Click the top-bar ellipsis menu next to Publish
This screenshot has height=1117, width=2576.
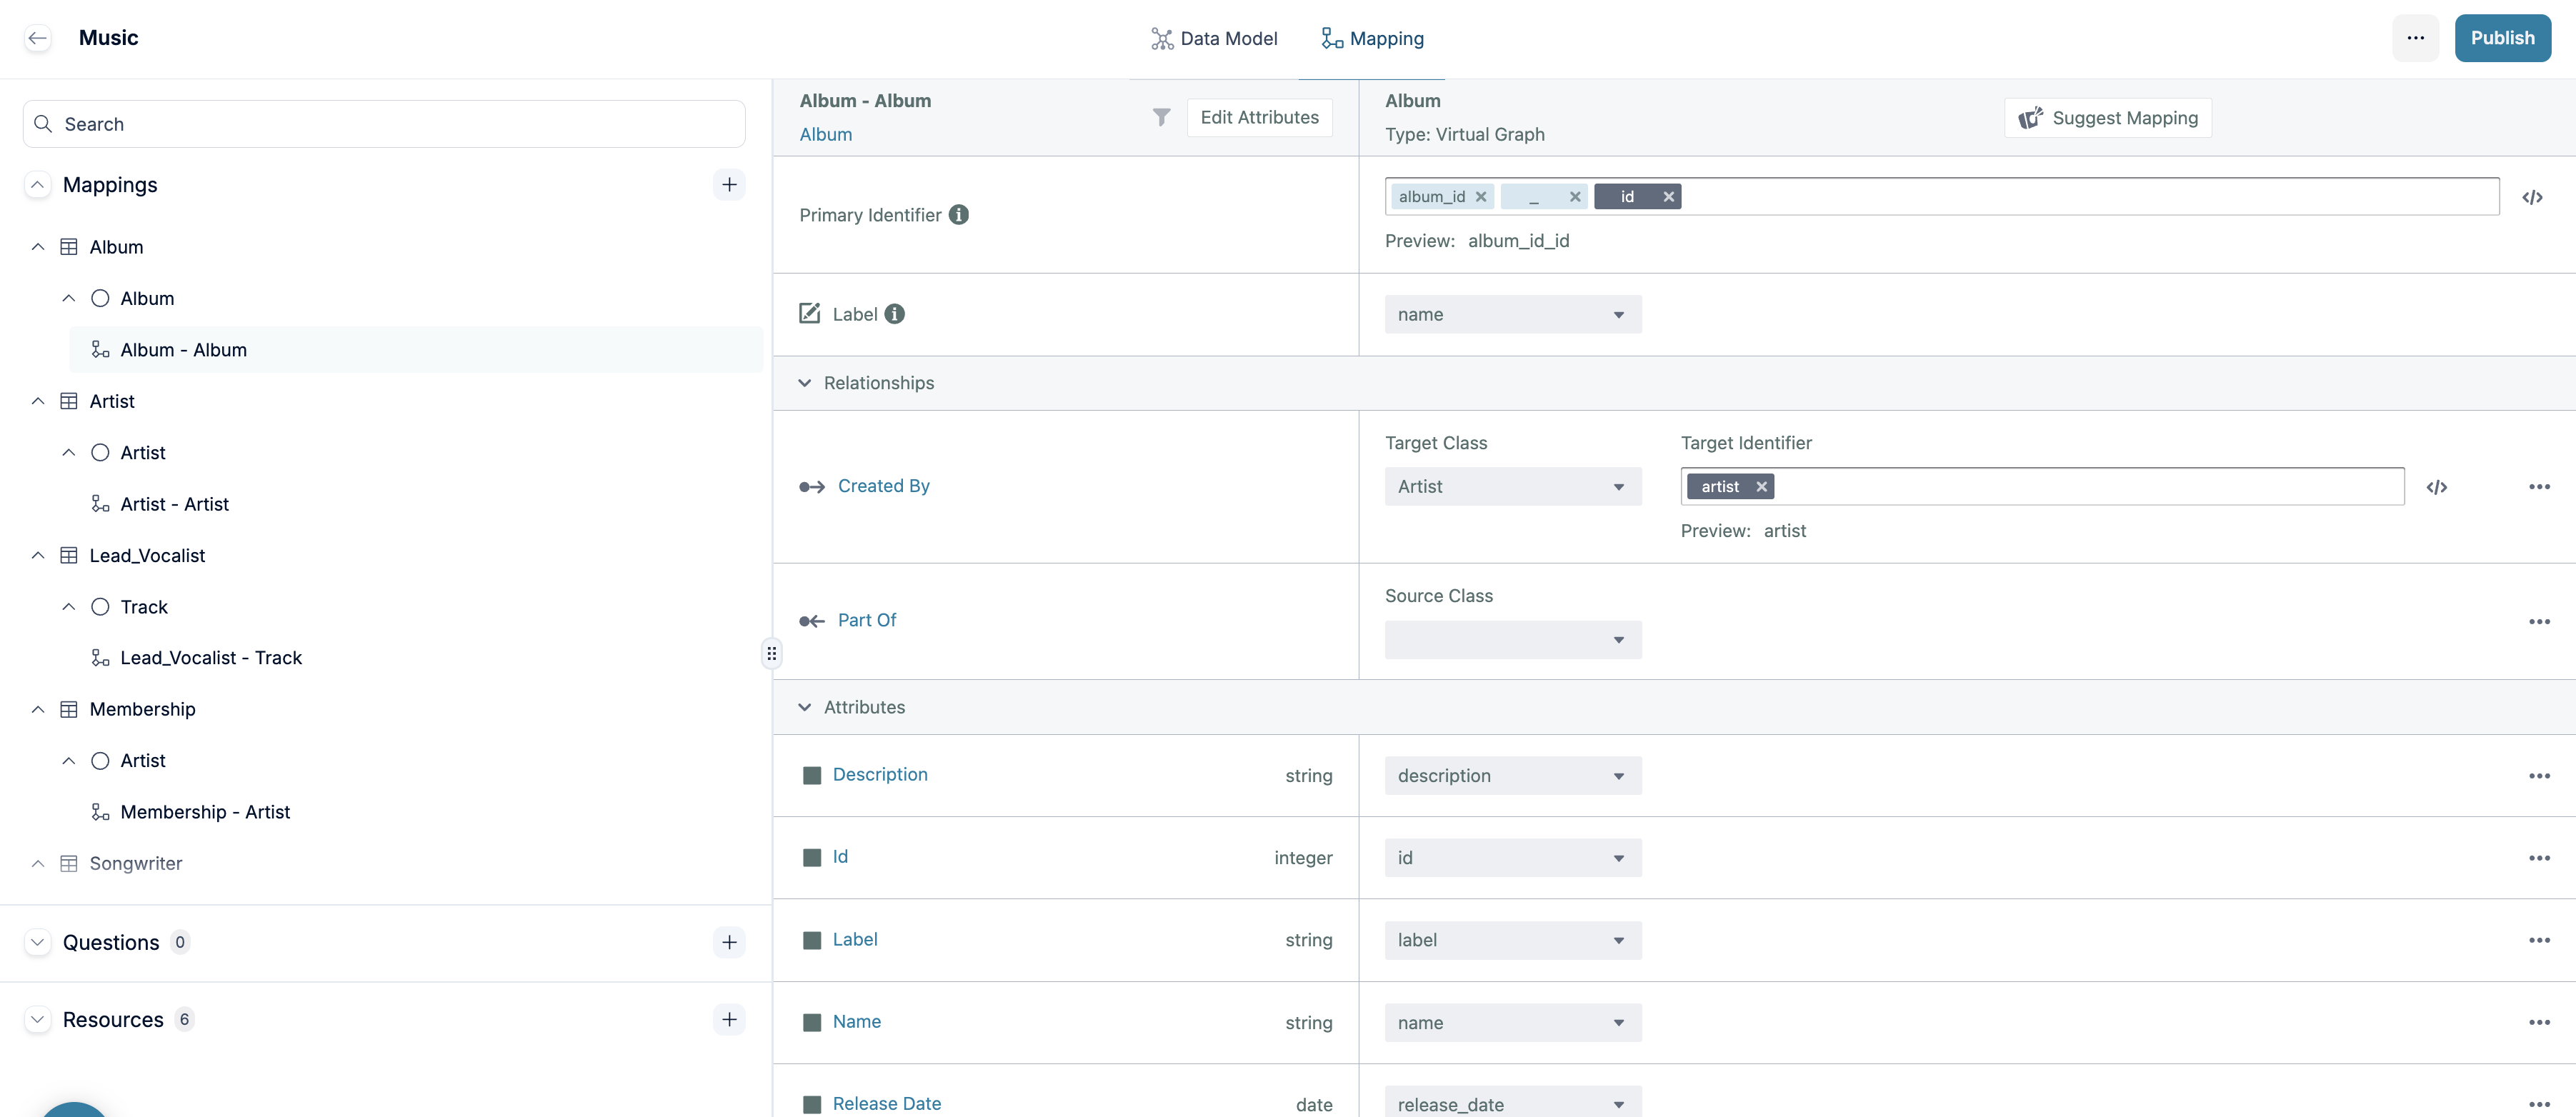[x=2415, y=38]
